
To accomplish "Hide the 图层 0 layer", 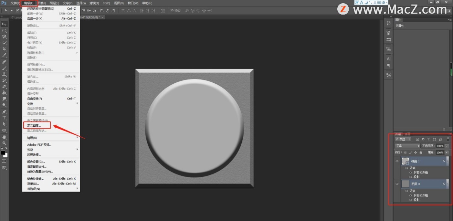I will coord(397,184).
